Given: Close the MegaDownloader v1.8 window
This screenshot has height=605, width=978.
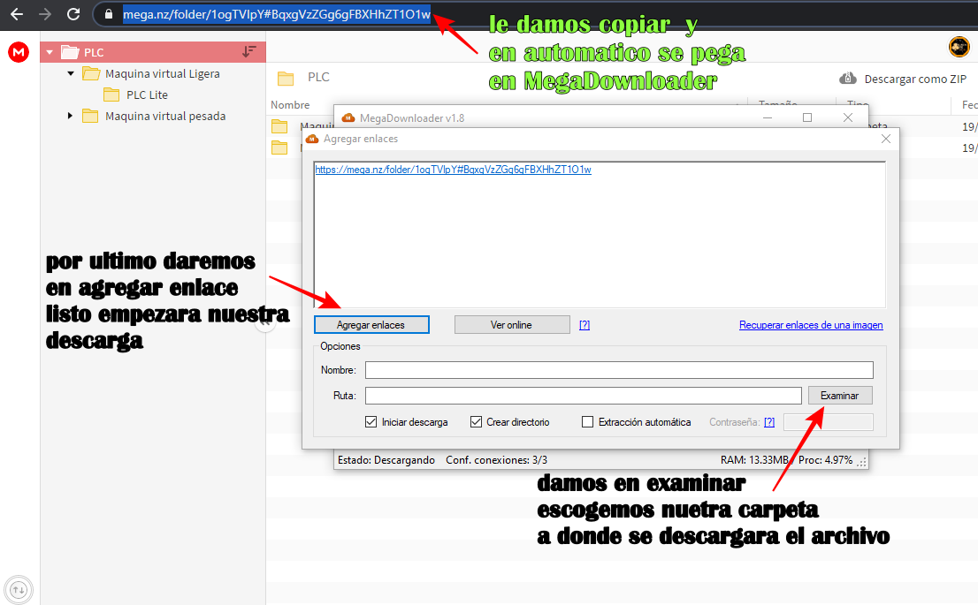Looking at the screenshot, I should (848, 117).
